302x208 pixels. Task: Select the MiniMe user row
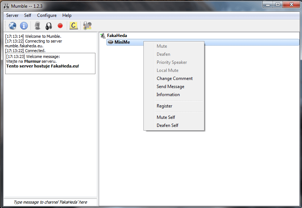tap(203, 42)
